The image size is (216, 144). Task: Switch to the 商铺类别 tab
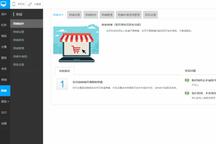(x=91, y=15)
